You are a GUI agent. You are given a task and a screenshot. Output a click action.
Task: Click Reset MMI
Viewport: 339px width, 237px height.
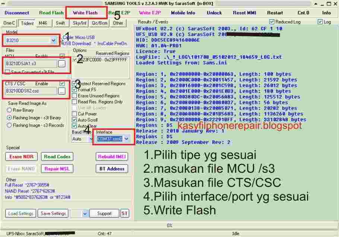click(244, 13)
